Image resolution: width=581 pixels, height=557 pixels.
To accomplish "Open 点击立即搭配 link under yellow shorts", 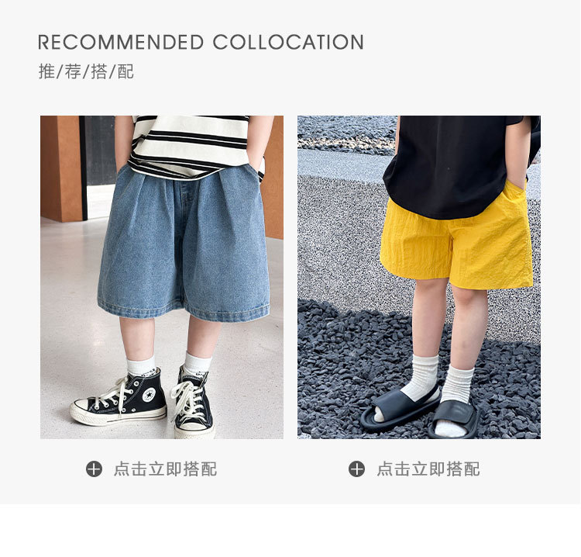I will click(x=428, y=469).
